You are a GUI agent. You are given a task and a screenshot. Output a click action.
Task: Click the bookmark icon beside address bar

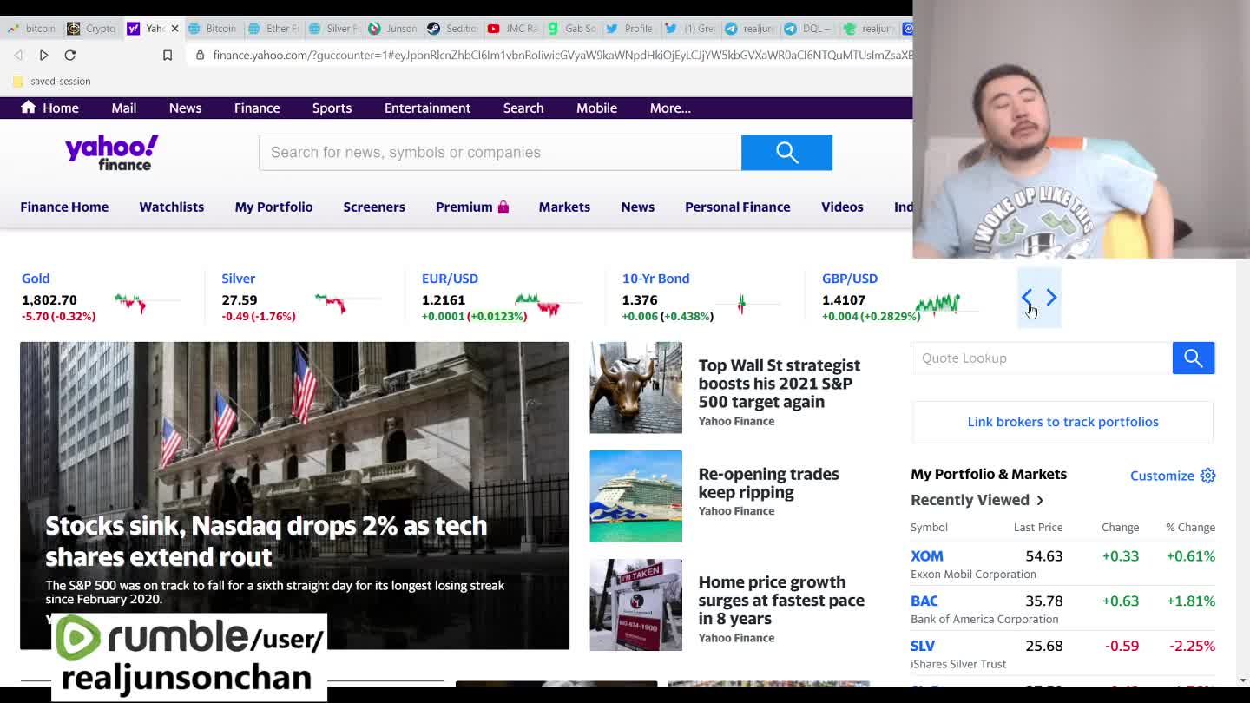[x=168, y=55]
